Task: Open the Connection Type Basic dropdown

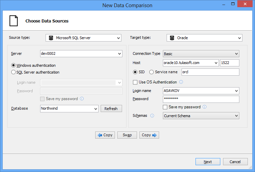Action: pos(201,53)
